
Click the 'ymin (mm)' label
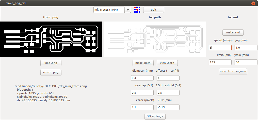pos(241,55)
